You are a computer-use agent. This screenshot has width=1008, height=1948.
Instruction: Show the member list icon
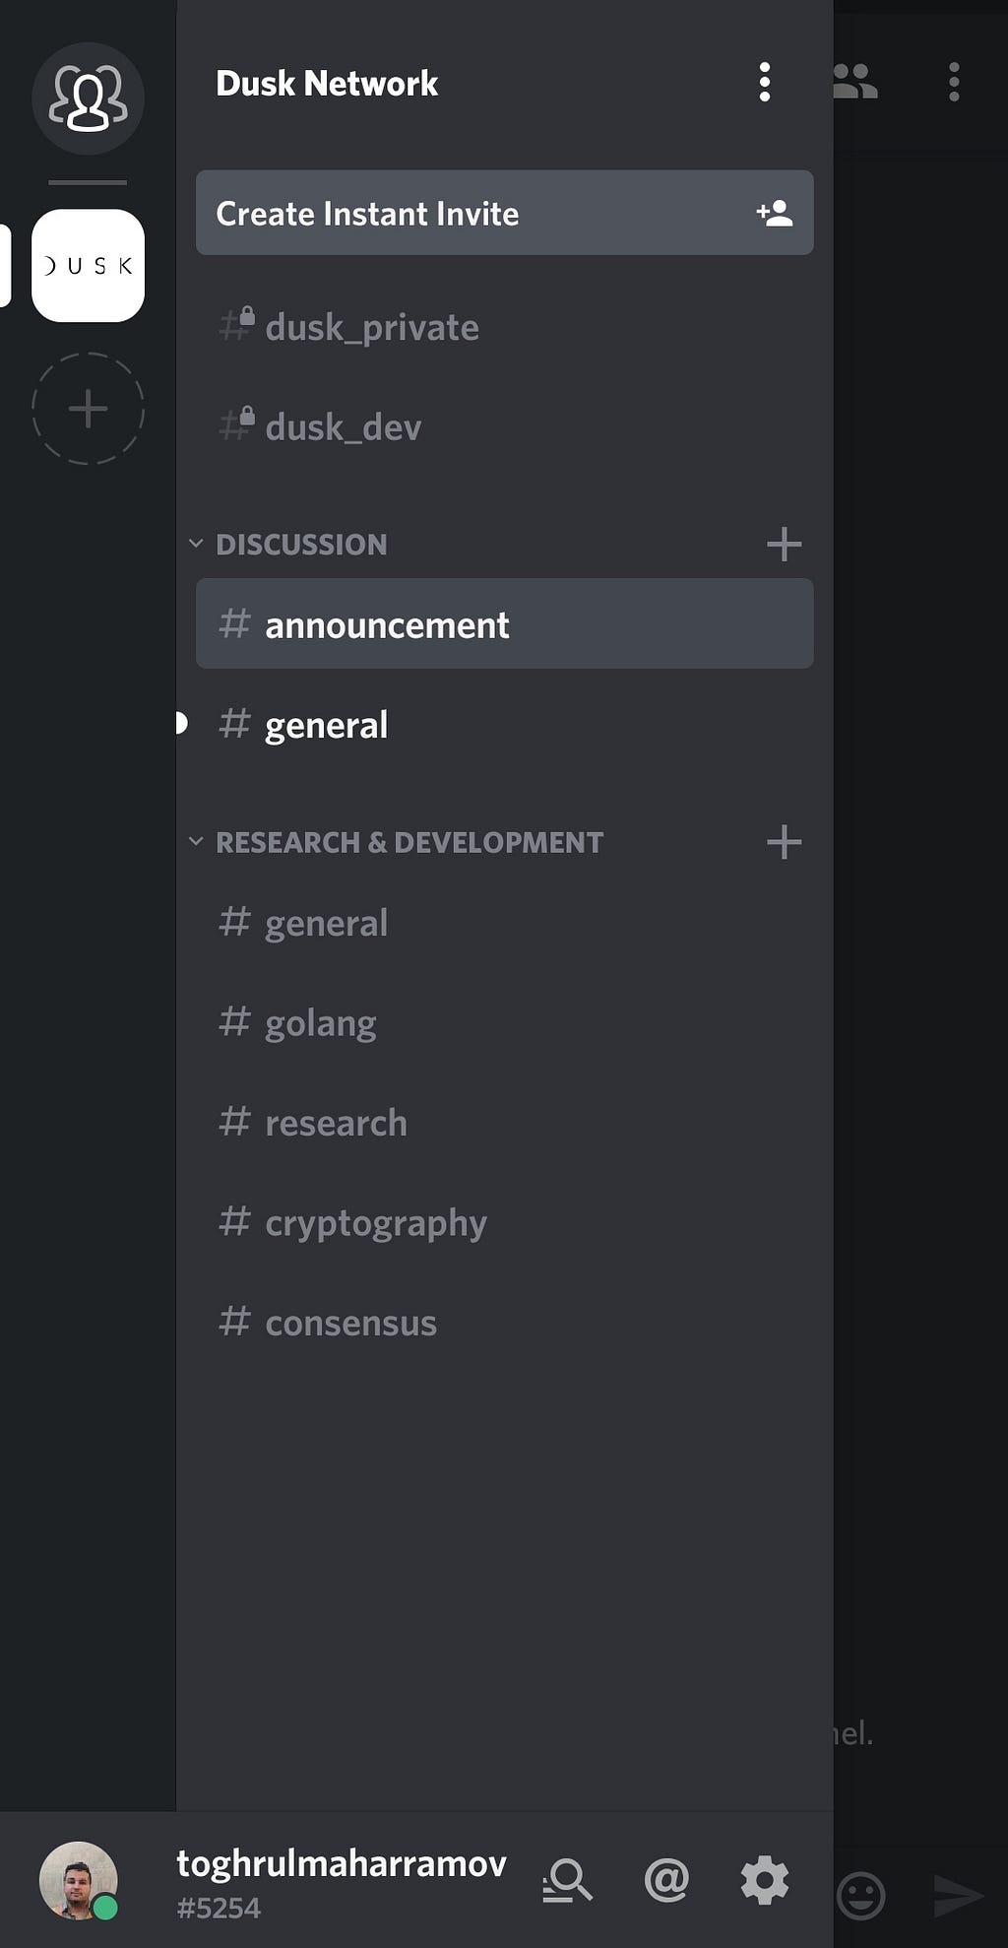pos(854,83)
